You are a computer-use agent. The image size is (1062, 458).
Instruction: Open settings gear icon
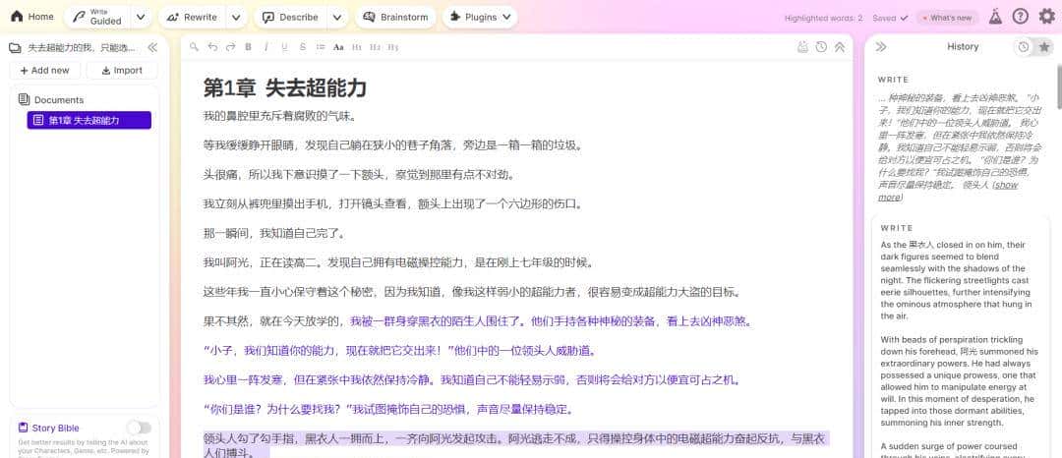click(x=1046, y=17)
